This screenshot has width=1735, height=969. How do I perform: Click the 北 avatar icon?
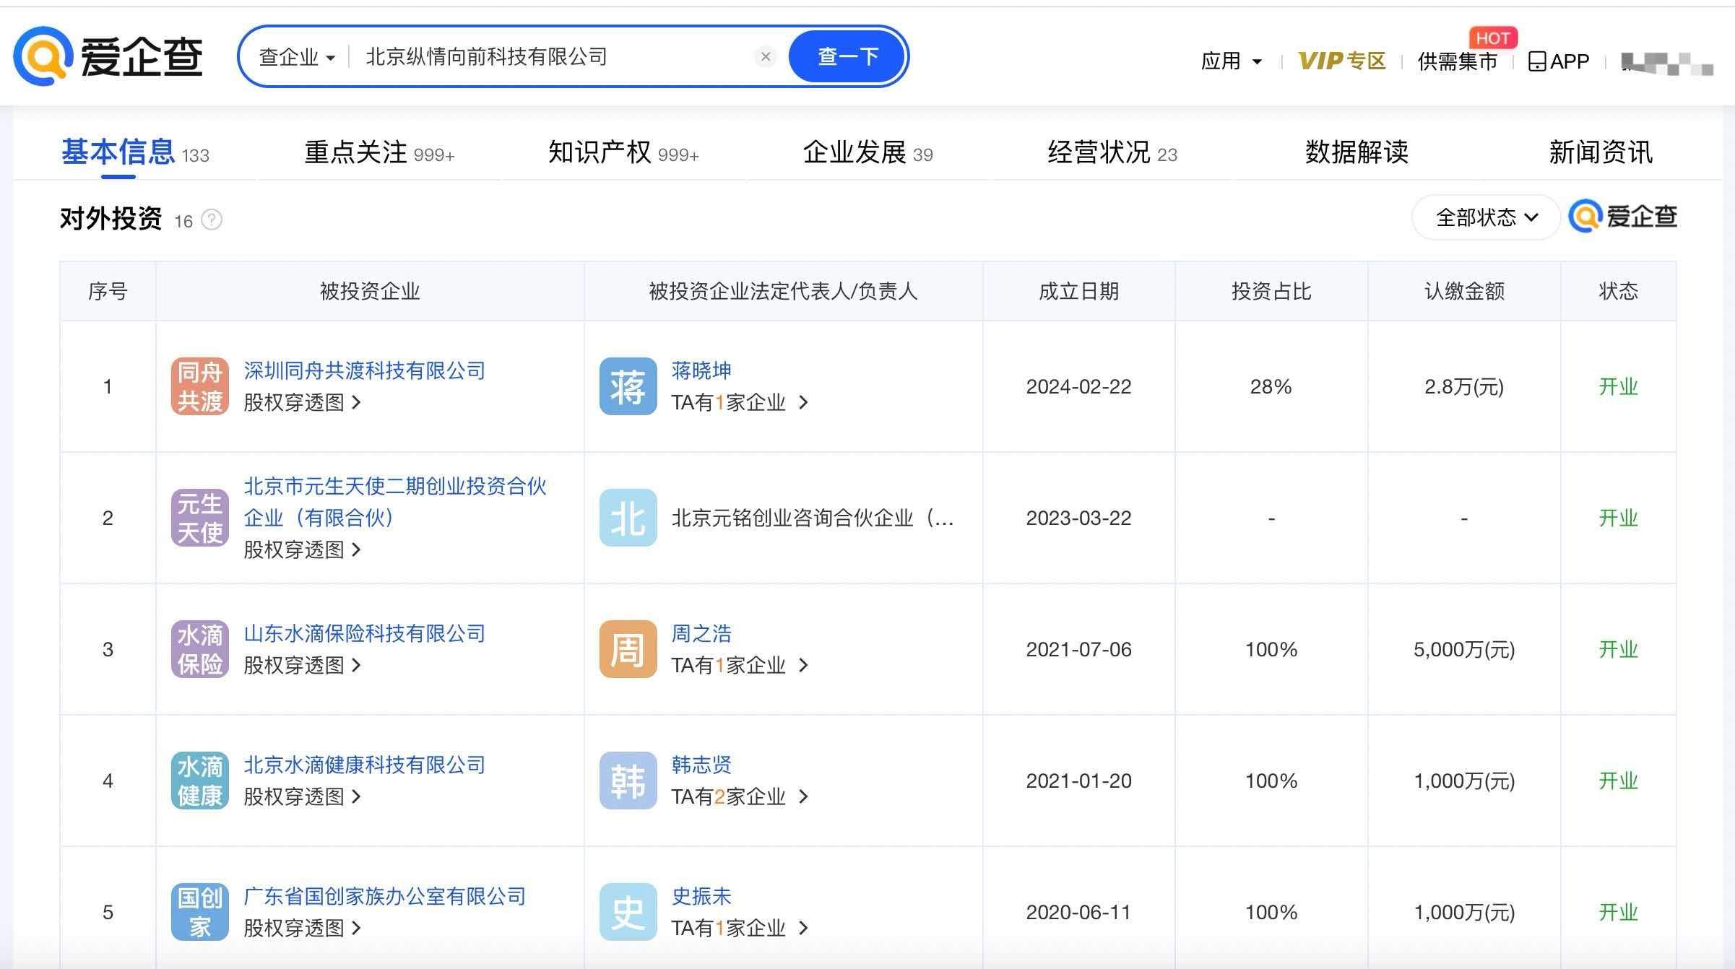click(x=628, y=518)
